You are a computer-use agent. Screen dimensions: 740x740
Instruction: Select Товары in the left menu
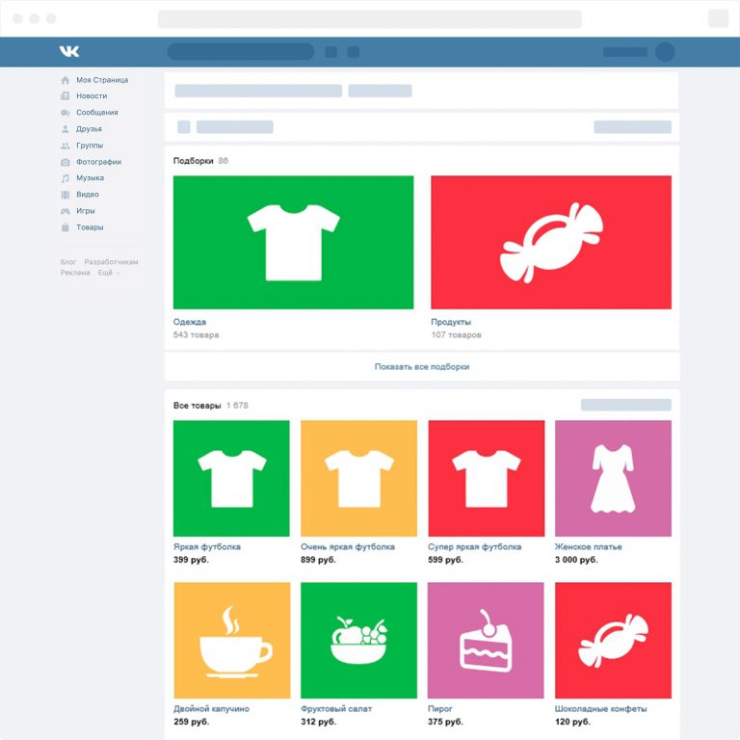point(90,227)
